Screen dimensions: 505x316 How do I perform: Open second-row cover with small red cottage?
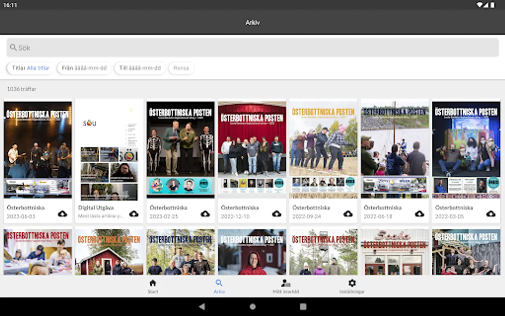[x=109, y=252]
